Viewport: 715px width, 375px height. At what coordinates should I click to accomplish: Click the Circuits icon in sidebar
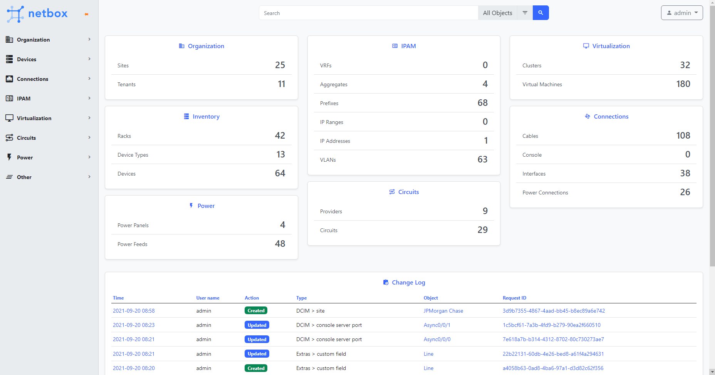click(9, 137)
